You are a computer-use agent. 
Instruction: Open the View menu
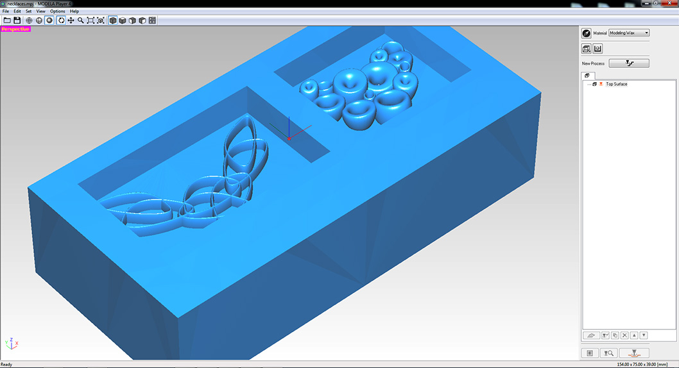pos(40,12)
